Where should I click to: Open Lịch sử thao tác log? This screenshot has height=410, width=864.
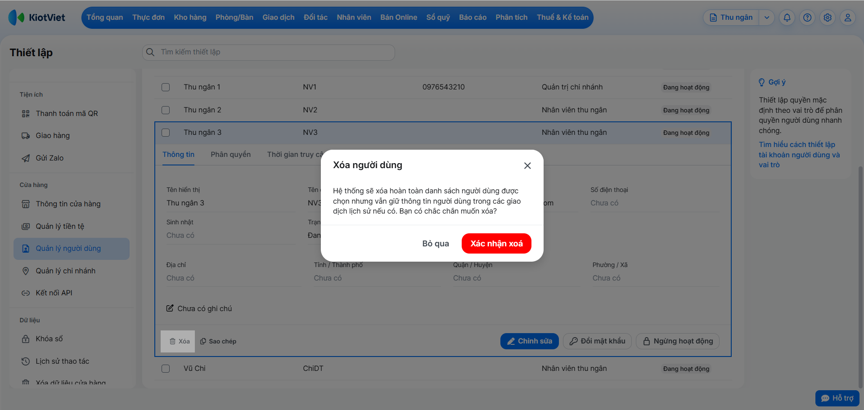(x=63, y=361)
